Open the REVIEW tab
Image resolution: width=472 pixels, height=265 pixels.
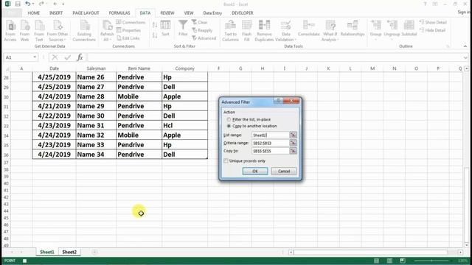167,13
